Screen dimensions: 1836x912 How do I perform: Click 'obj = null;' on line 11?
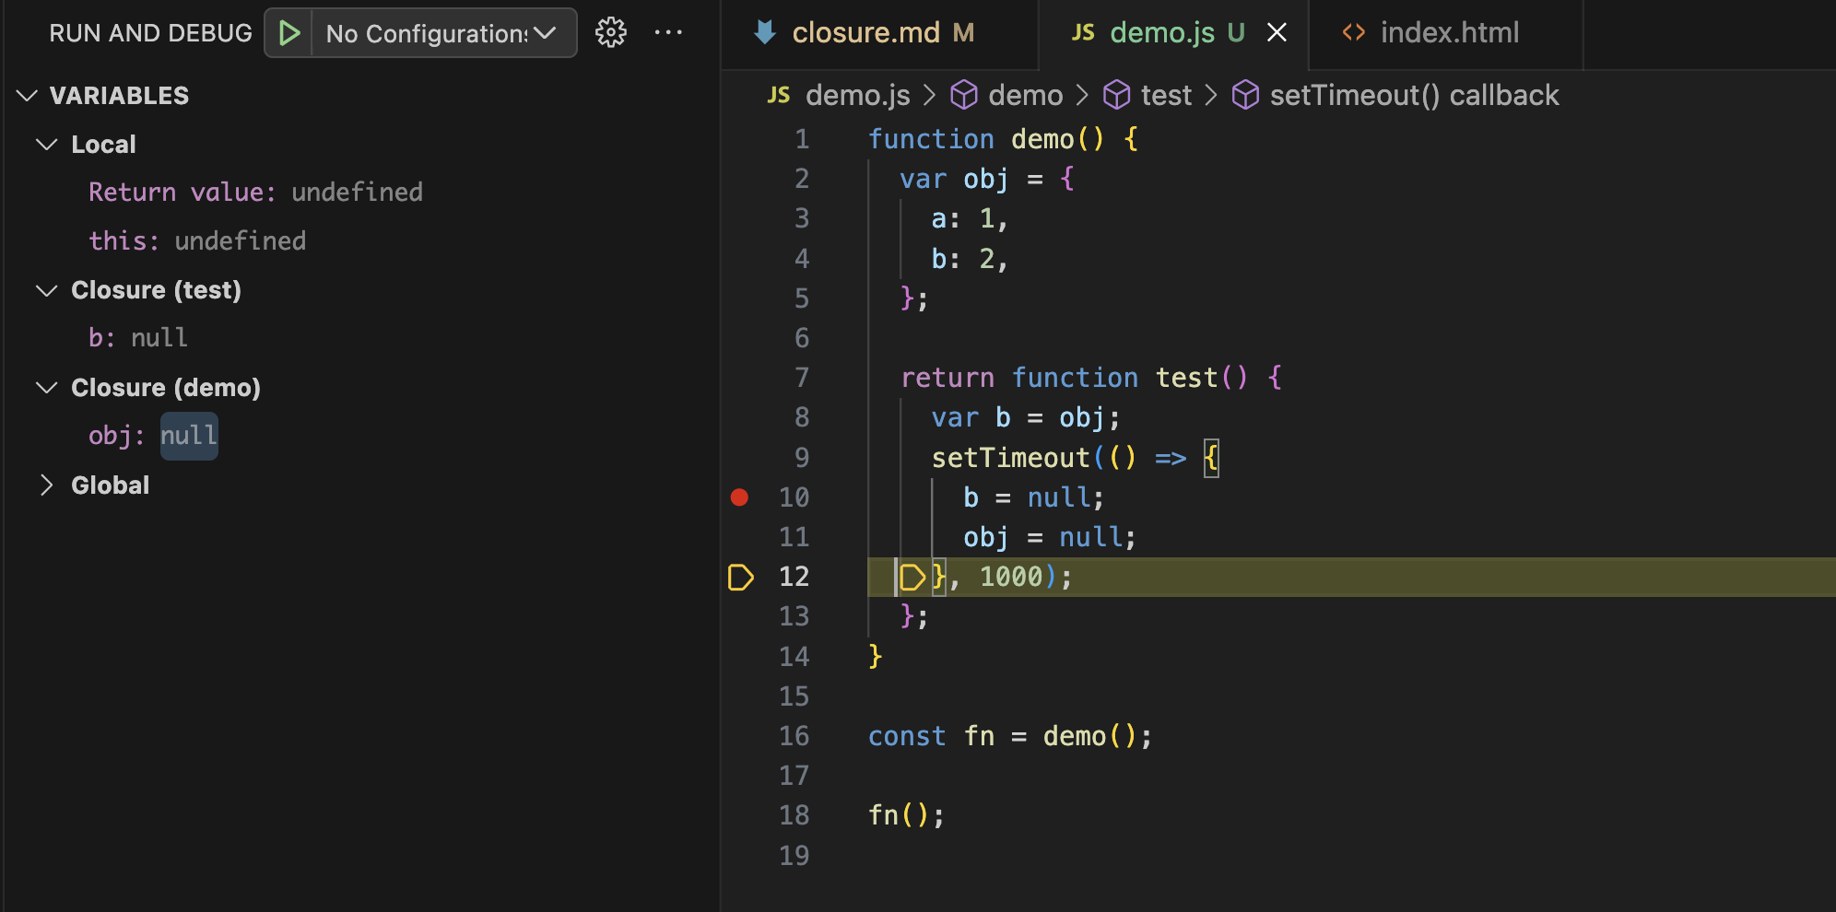[1050, 537]
